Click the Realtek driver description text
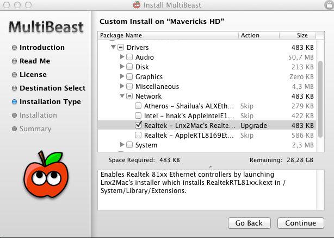Image resolution: width=334 pixels, height=238 pixels. 193,182
